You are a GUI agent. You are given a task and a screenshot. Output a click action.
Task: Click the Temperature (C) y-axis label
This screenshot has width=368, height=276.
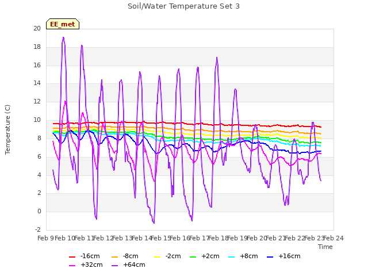[7, 129]
